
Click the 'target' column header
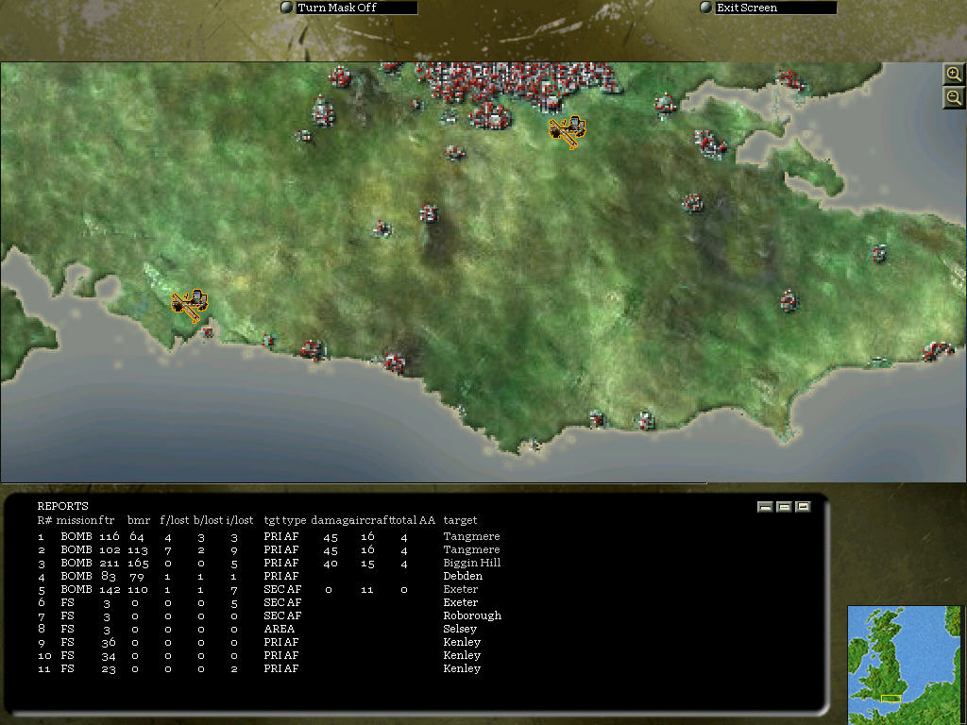pos(460,520)
